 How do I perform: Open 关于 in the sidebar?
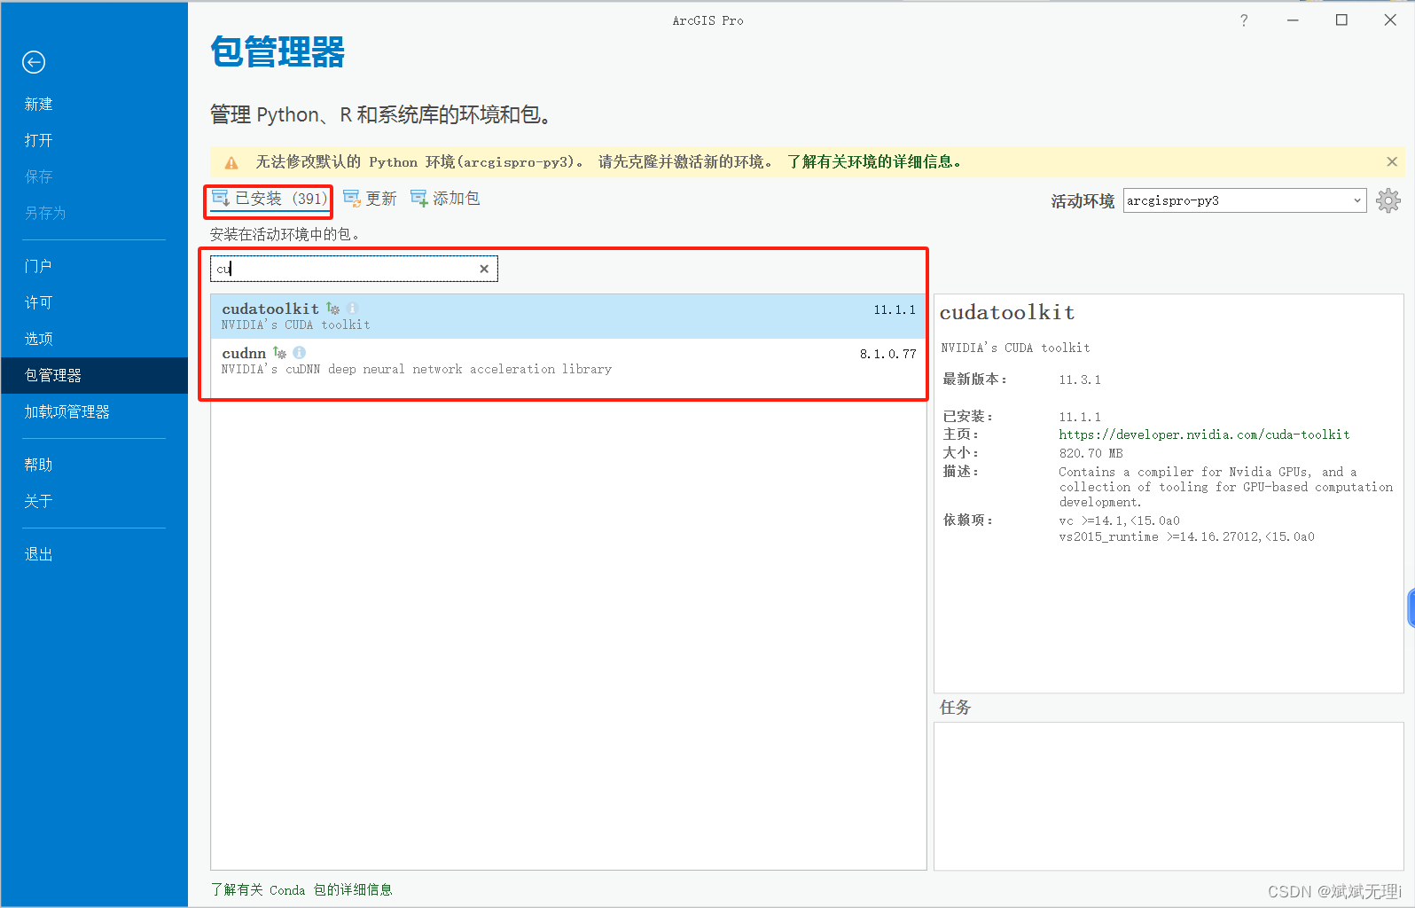[39, 501]
